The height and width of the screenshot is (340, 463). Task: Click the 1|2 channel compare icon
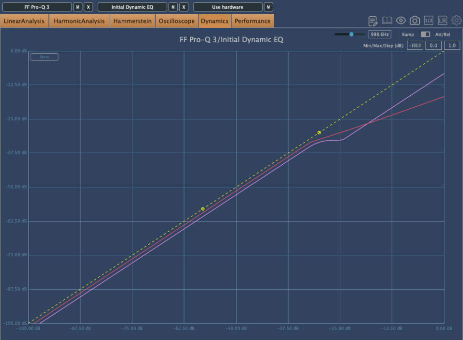[428, 21]
